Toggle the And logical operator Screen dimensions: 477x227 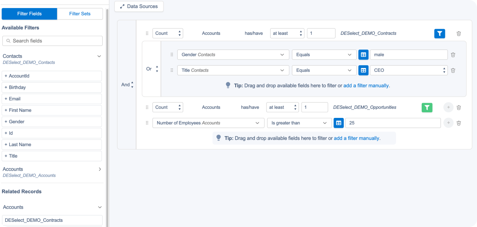click(127, 85)
